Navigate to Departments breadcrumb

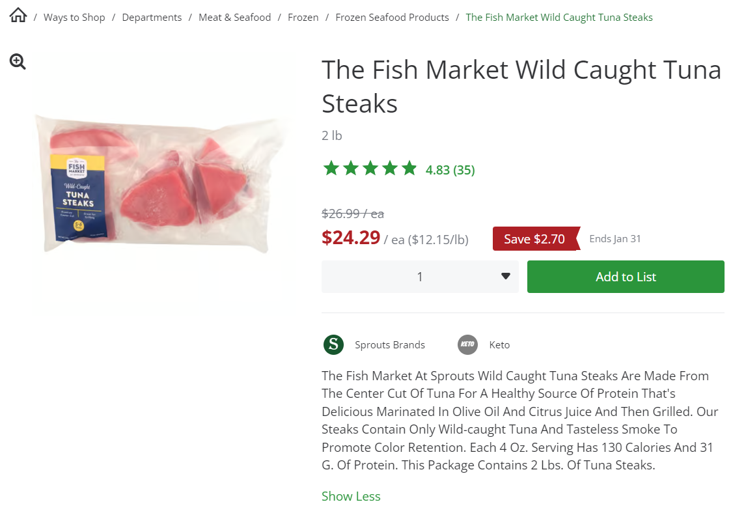click(152, 17)
